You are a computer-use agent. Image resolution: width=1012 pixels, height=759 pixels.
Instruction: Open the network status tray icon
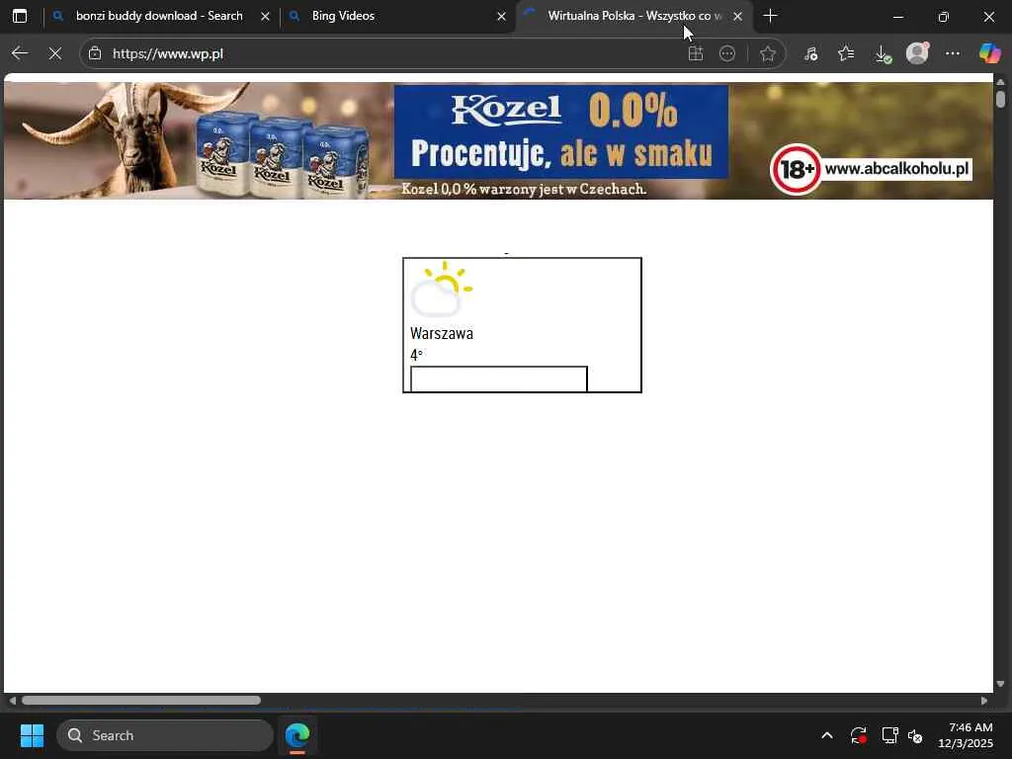890,735
